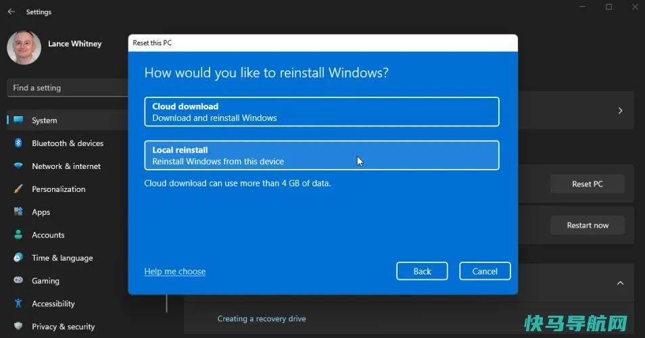Choose the Local reinstall option
This screenshot has width=645, height=338.
pos(322,155)
